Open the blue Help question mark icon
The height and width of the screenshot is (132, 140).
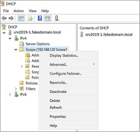tap(40, 18)
